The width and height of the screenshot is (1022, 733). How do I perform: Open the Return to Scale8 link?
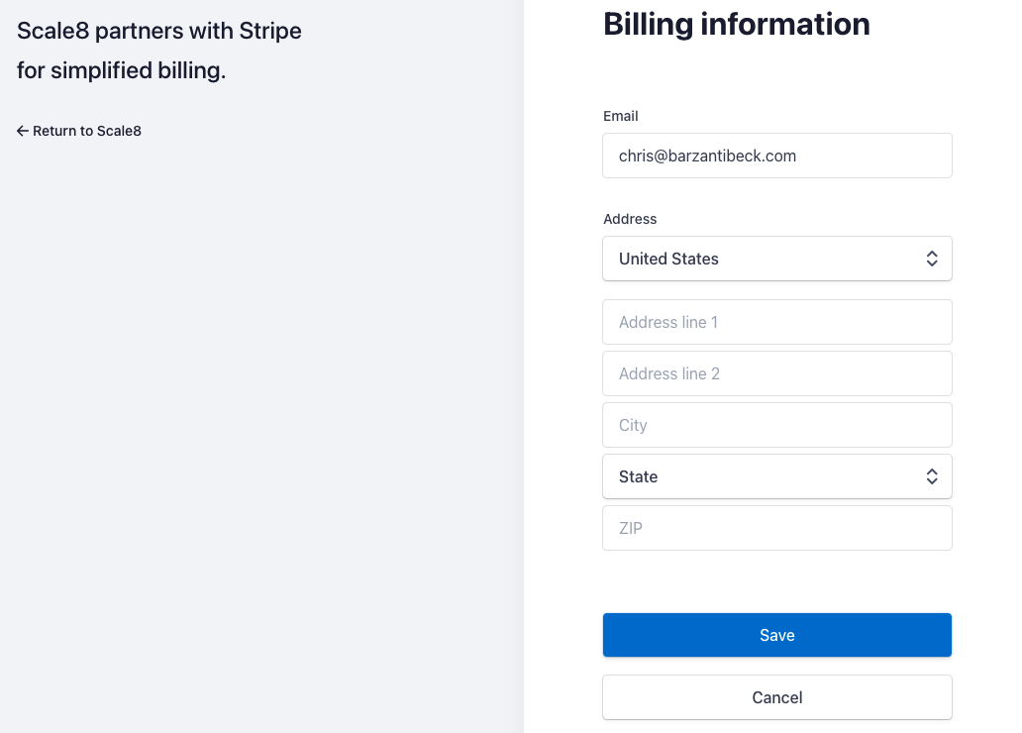coord(86,131)
